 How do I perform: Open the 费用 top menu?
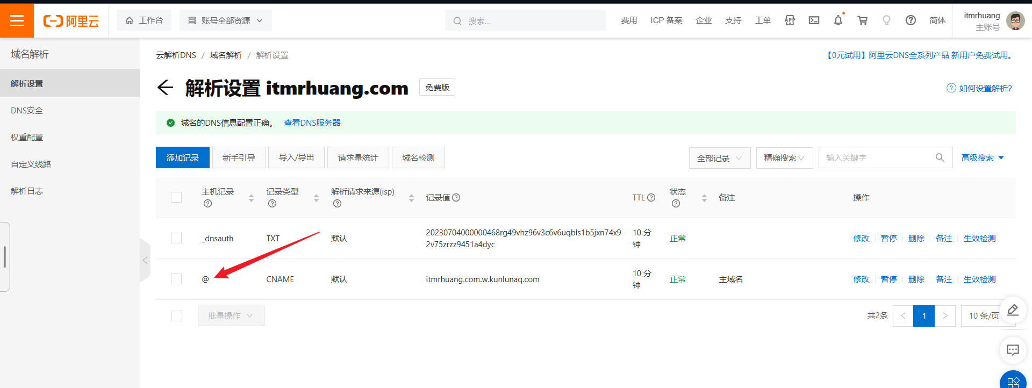pos(629,20)
